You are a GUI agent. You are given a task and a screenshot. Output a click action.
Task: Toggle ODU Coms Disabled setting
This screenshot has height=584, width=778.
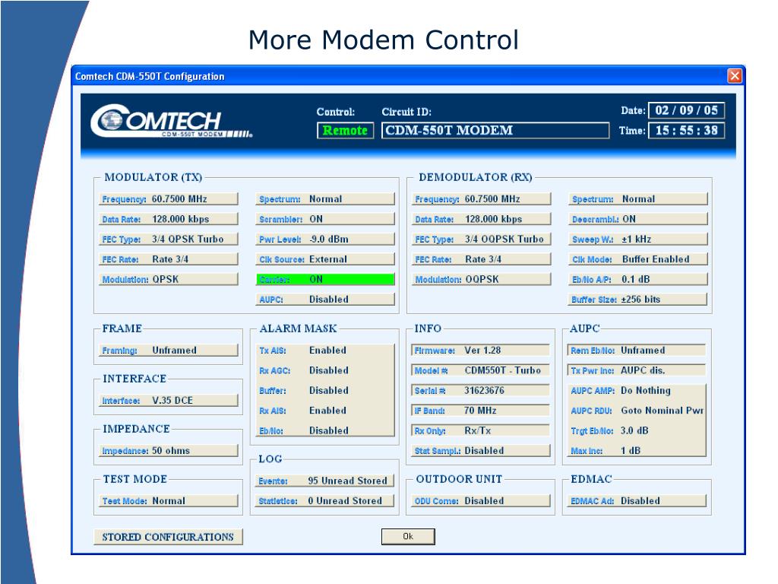point(481,501)
